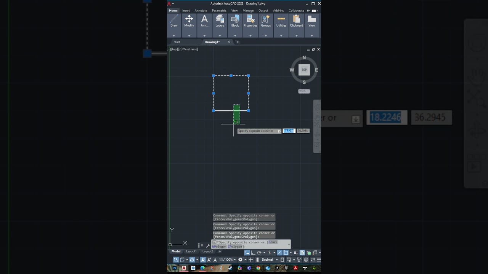Click the 18.2246 dynamic input field
Screen dimensions: 488x274
[x=289, y=131]
